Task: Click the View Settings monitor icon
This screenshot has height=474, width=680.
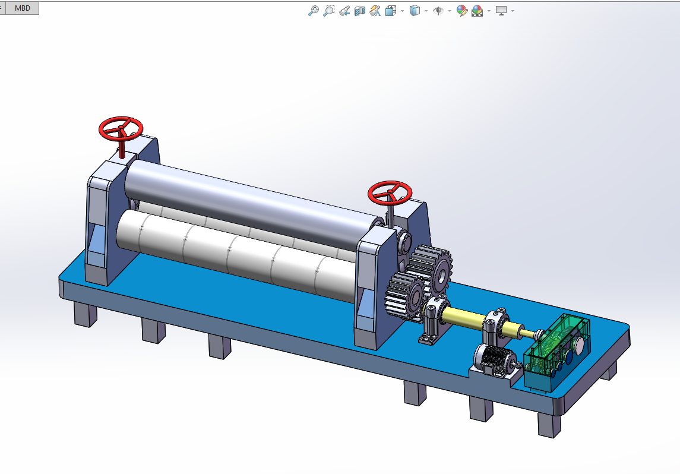Action: point(501,11)
